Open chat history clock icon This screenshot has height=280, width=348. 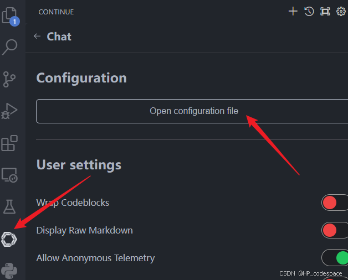click(309, 11)
